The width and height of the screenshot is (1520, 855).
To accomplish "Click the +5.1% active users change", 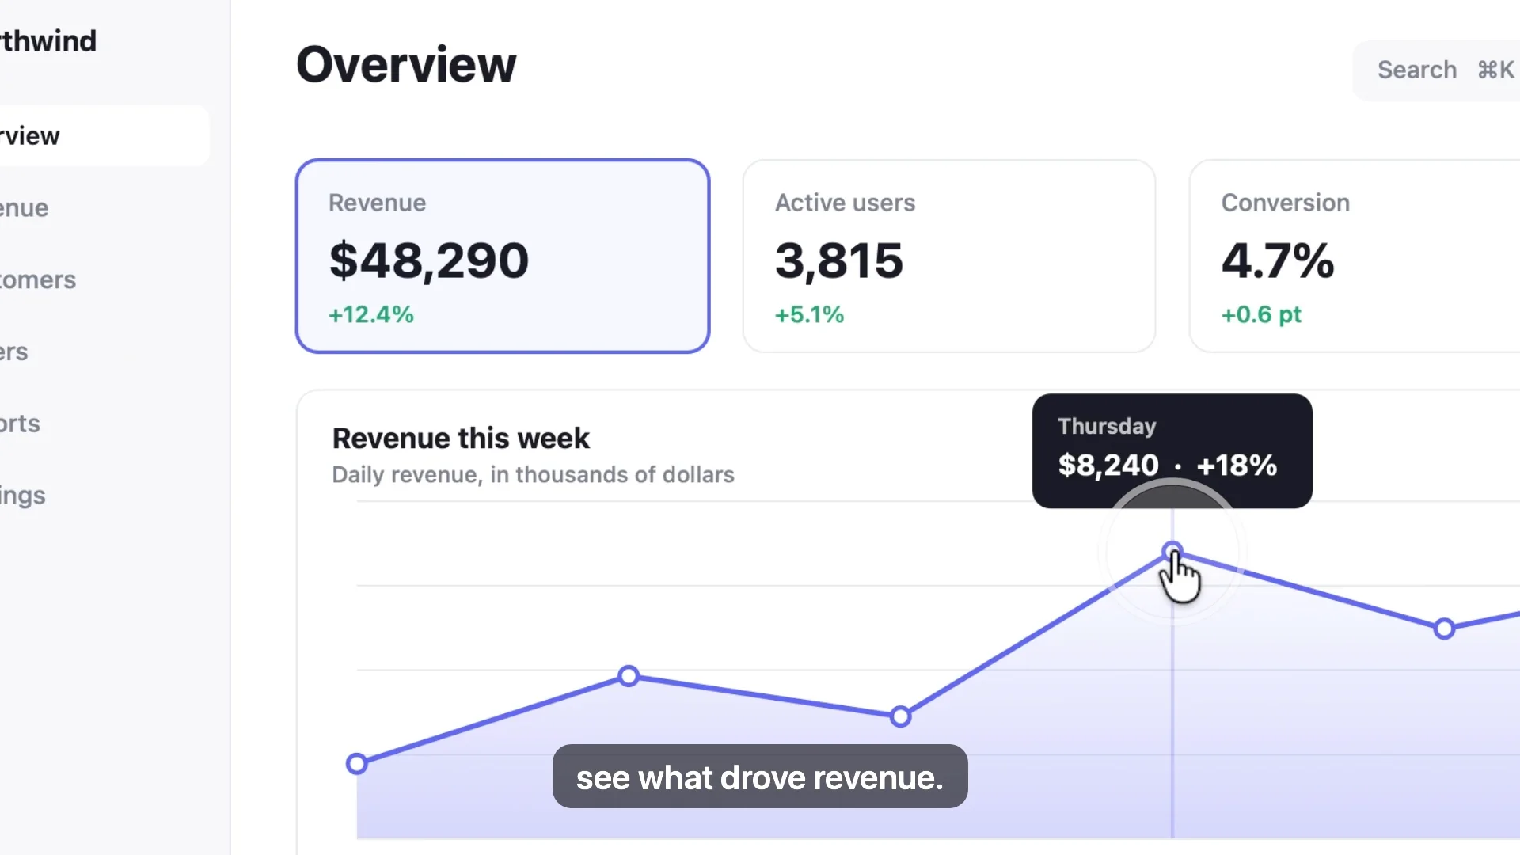I will pyautogui.click(x=809, y=314).
